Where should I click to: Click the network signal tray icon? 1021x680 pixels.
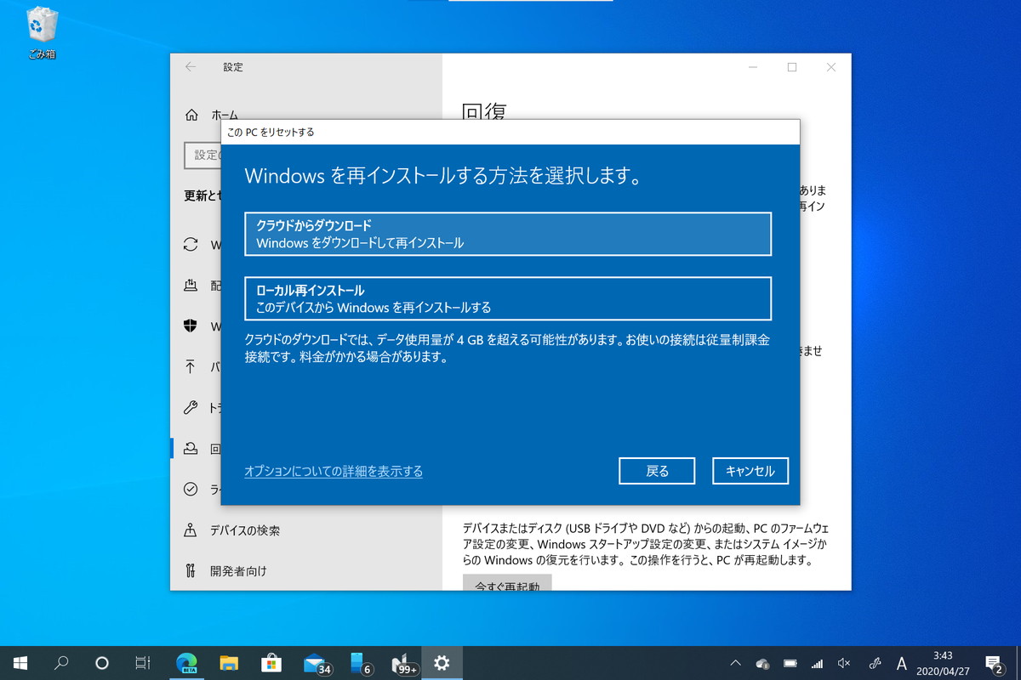click(x=818, y=663)
